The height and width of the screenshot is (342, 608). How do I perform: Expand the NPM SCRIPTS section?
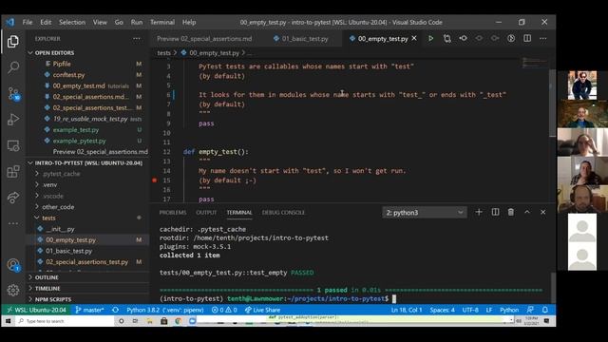53,299
